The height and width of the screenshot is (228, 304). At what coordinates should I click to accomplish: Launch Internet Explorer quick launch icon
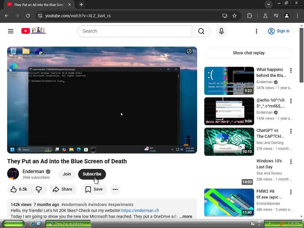pos(32,224)
